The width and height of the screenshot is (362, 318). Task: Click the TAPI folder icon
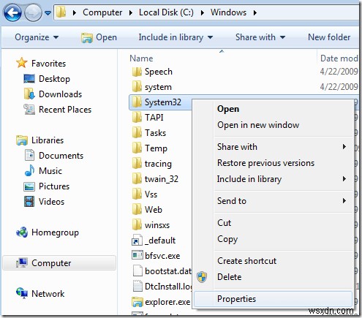(137, 118)
